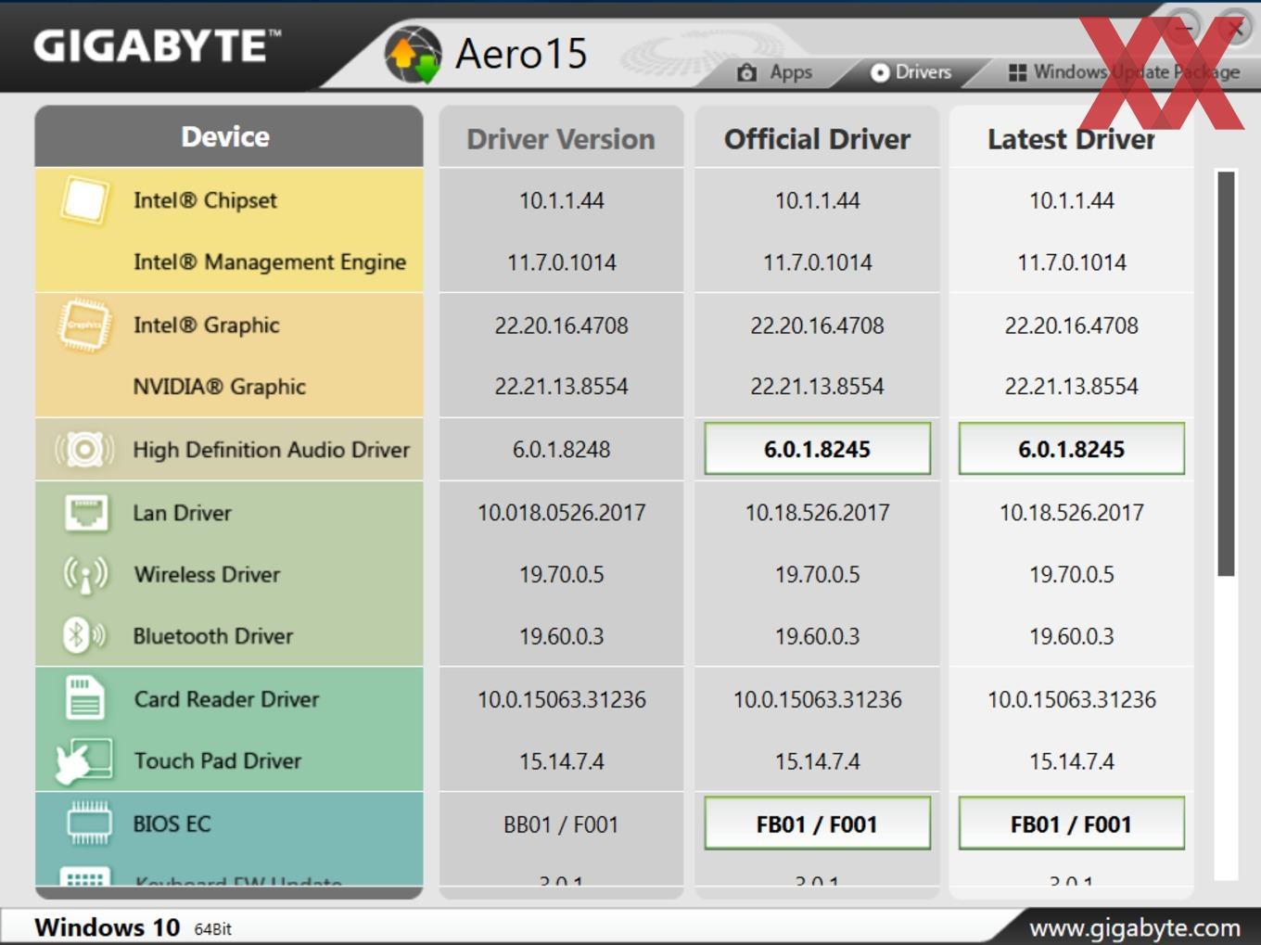Viewport: 1261px width, 945px height.
Task: Click the Aero15 update logo icon
Action: coord(414,54)
